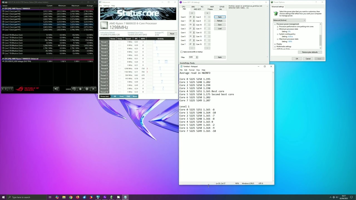Click FMax value stepper arrows
This screenshot has width=356, height=200.
[197, 57]
